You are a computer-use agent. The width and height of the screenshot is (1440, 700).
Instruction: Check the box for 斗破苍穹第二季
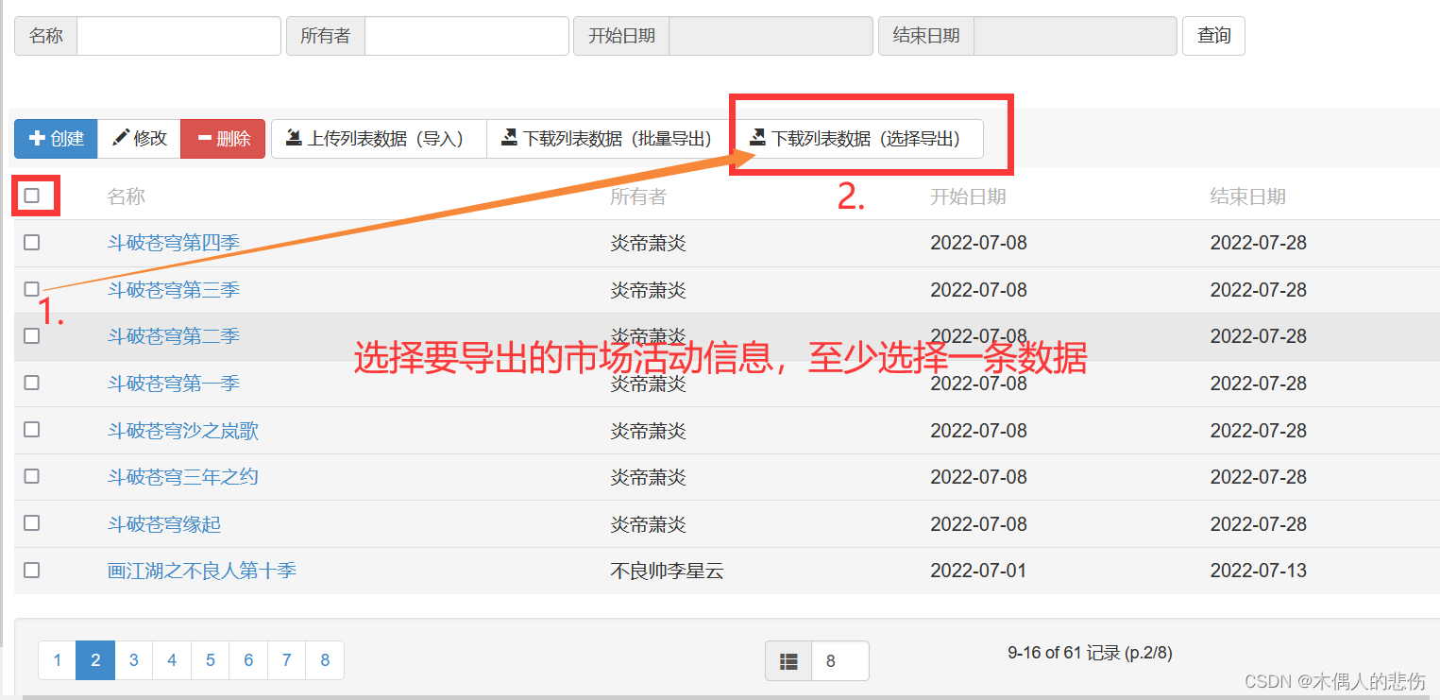tap(32, 336)
